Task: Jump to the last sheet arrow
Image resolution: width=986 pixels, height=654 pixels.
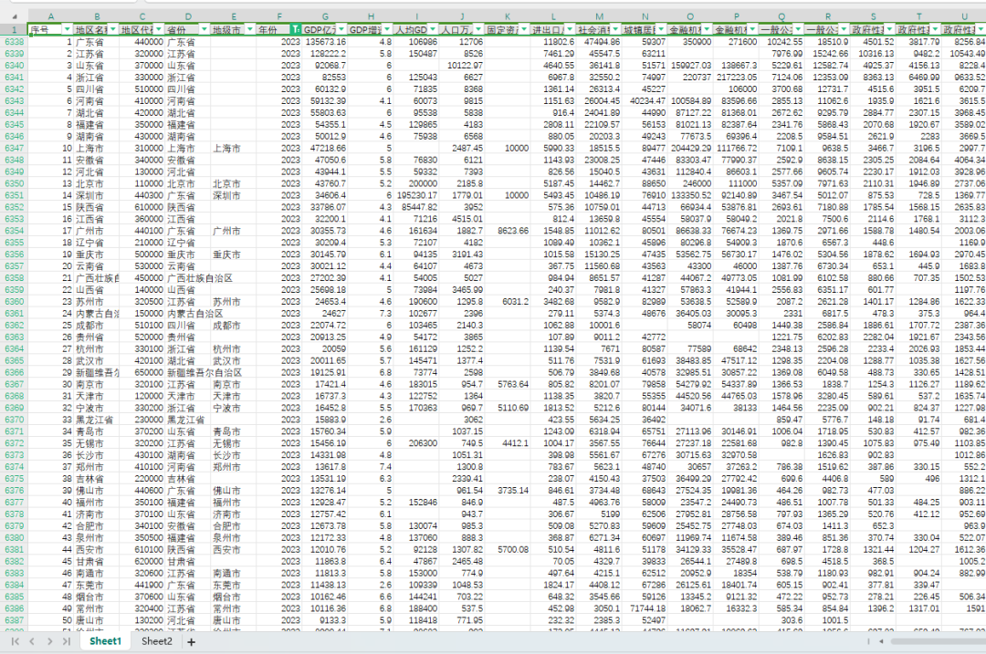Action: point(66,641)
